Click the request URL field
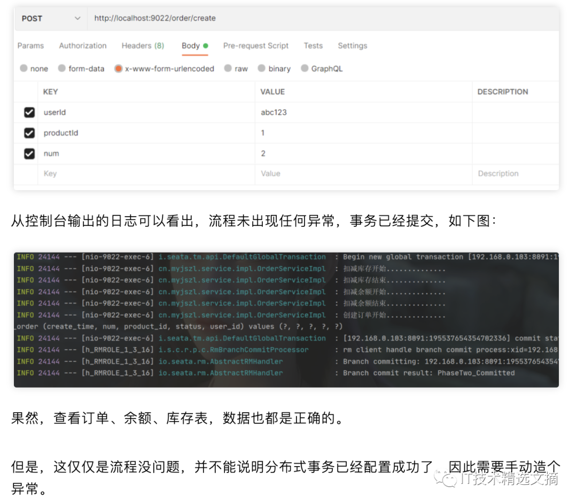 [323, 18]
